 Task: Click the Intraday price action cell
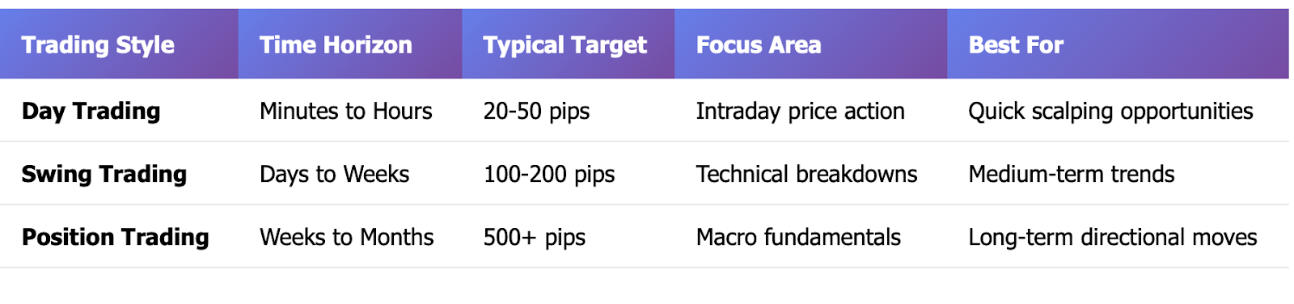800,111
